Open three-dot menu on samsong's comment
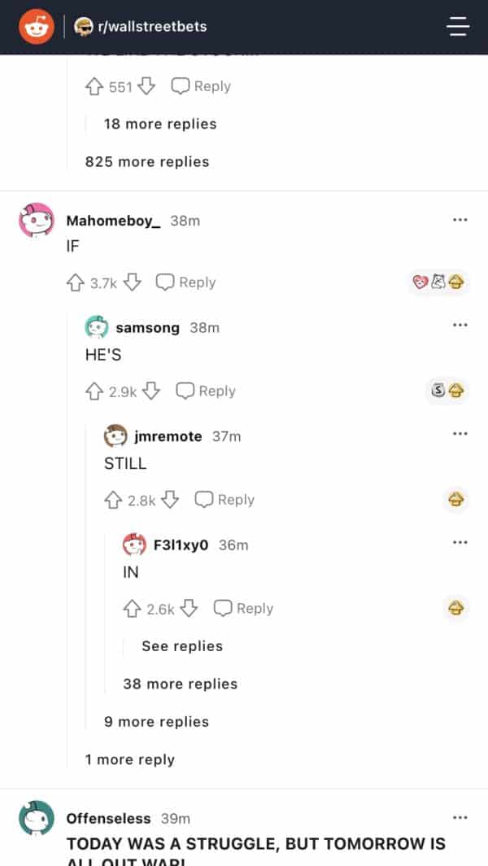Viewport: 488px width, 866px height. (460, 326)
